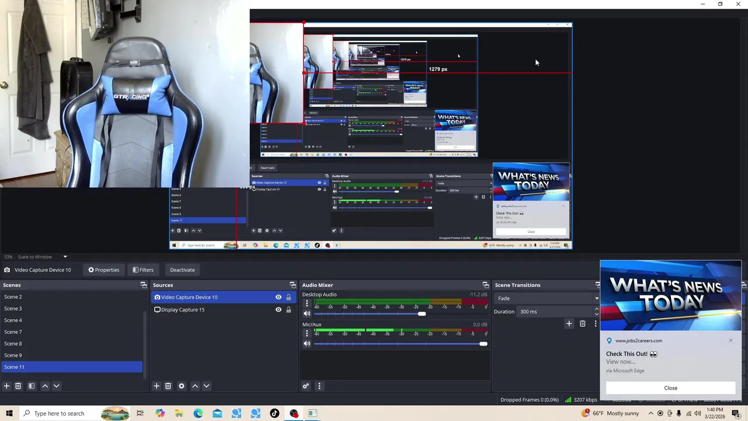Select Scene 11 in the Scenes list
The height and width of the screenshot is (421, 748).
(71, 367)
